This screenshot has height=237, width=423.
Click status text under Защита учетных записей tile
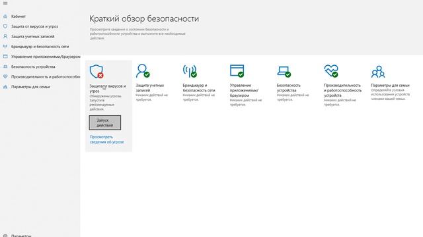[151, 97]
